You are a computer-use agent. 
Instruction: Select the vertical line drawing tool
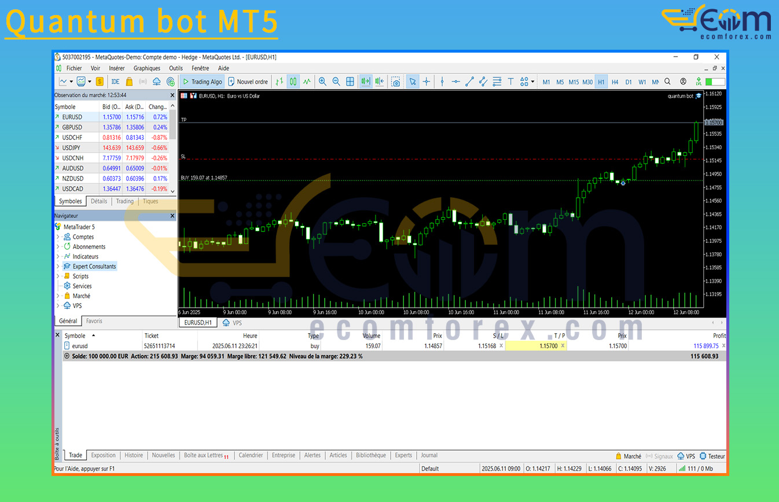442,82
